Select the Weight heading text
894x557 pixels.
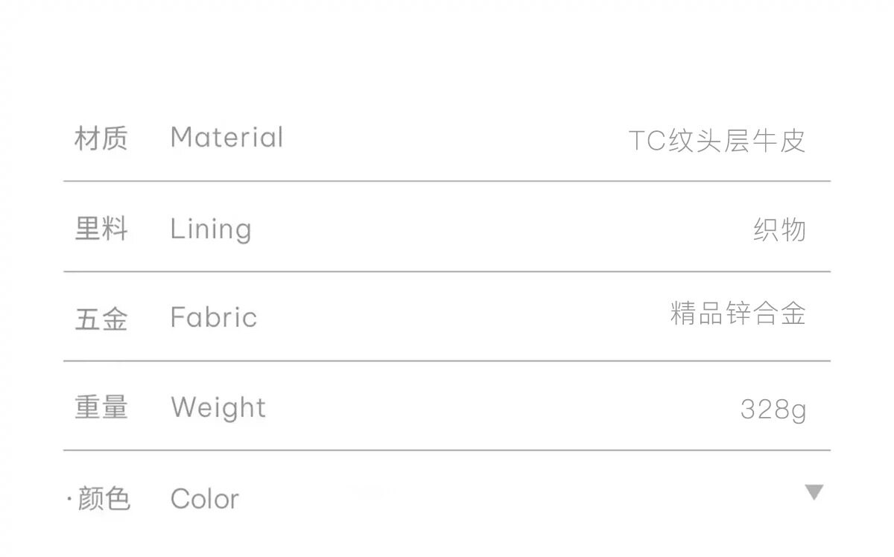coord(218,408)
